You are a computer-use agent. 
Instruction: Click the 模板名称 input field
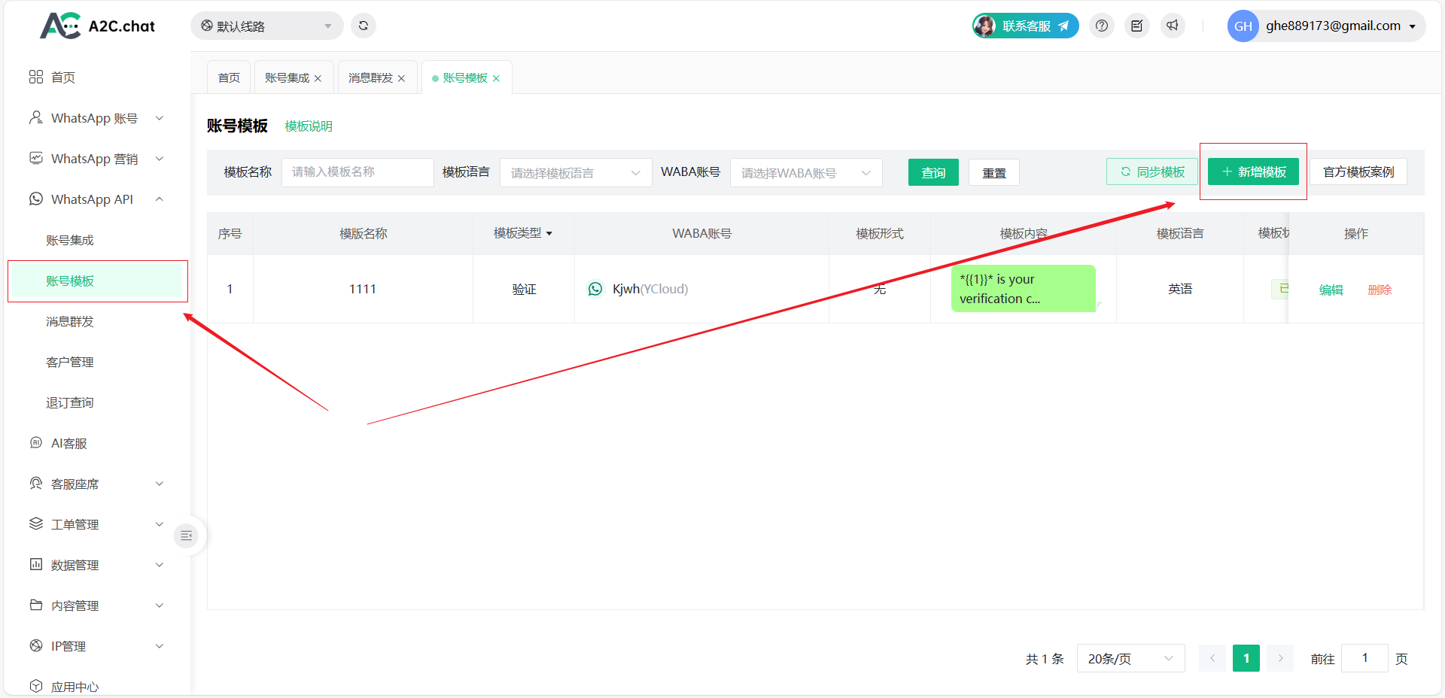click(357, 172)
